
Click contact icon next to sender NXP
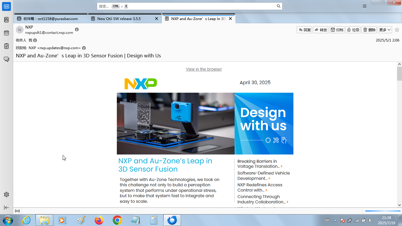pos(77,29)
